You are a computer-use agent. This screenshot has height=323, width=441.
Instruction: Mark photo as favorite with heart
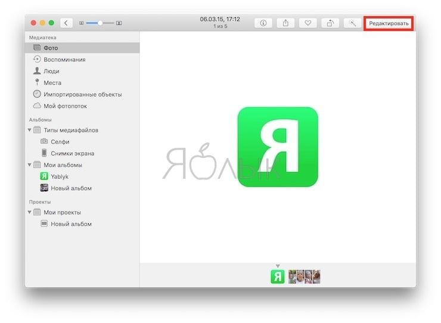[308, 23]
